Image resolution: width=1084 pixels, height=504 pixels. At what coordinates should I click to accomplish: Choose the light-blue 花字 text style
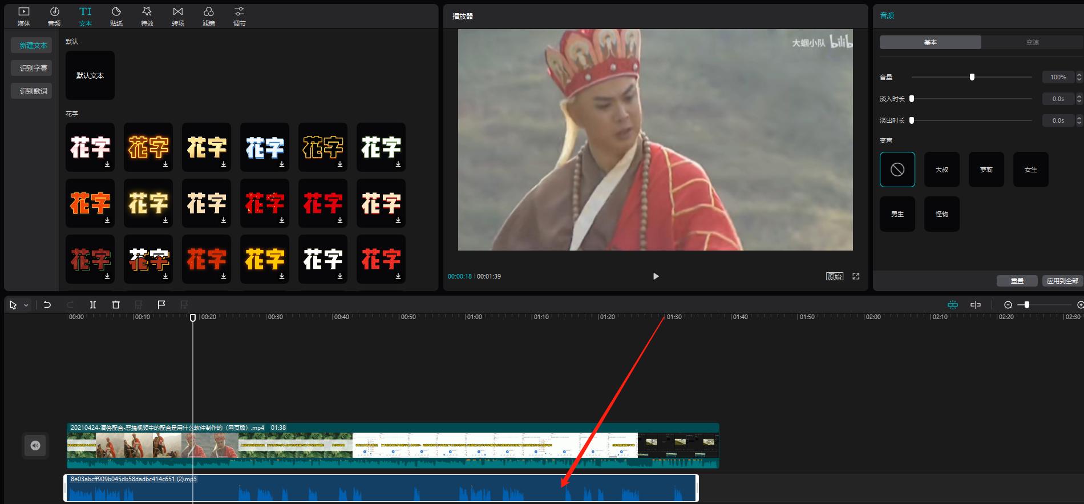pos(265,147)
